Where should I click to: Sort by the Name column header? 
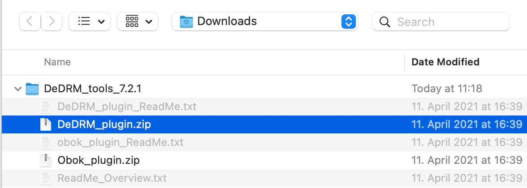[x=57, y=62]
